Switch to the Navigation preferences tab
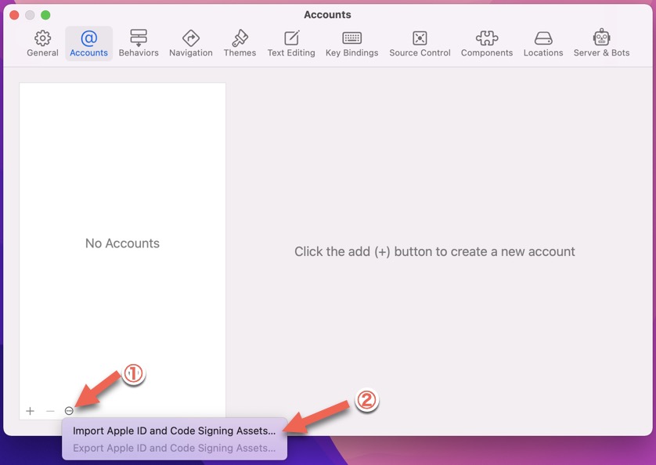The image size is (656, 465). tap(191, 44)
